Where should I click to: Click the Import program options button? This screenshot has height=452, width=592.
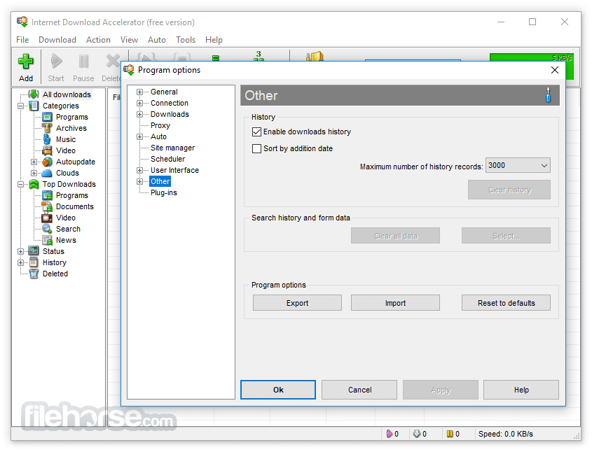[x=395, y=303]
